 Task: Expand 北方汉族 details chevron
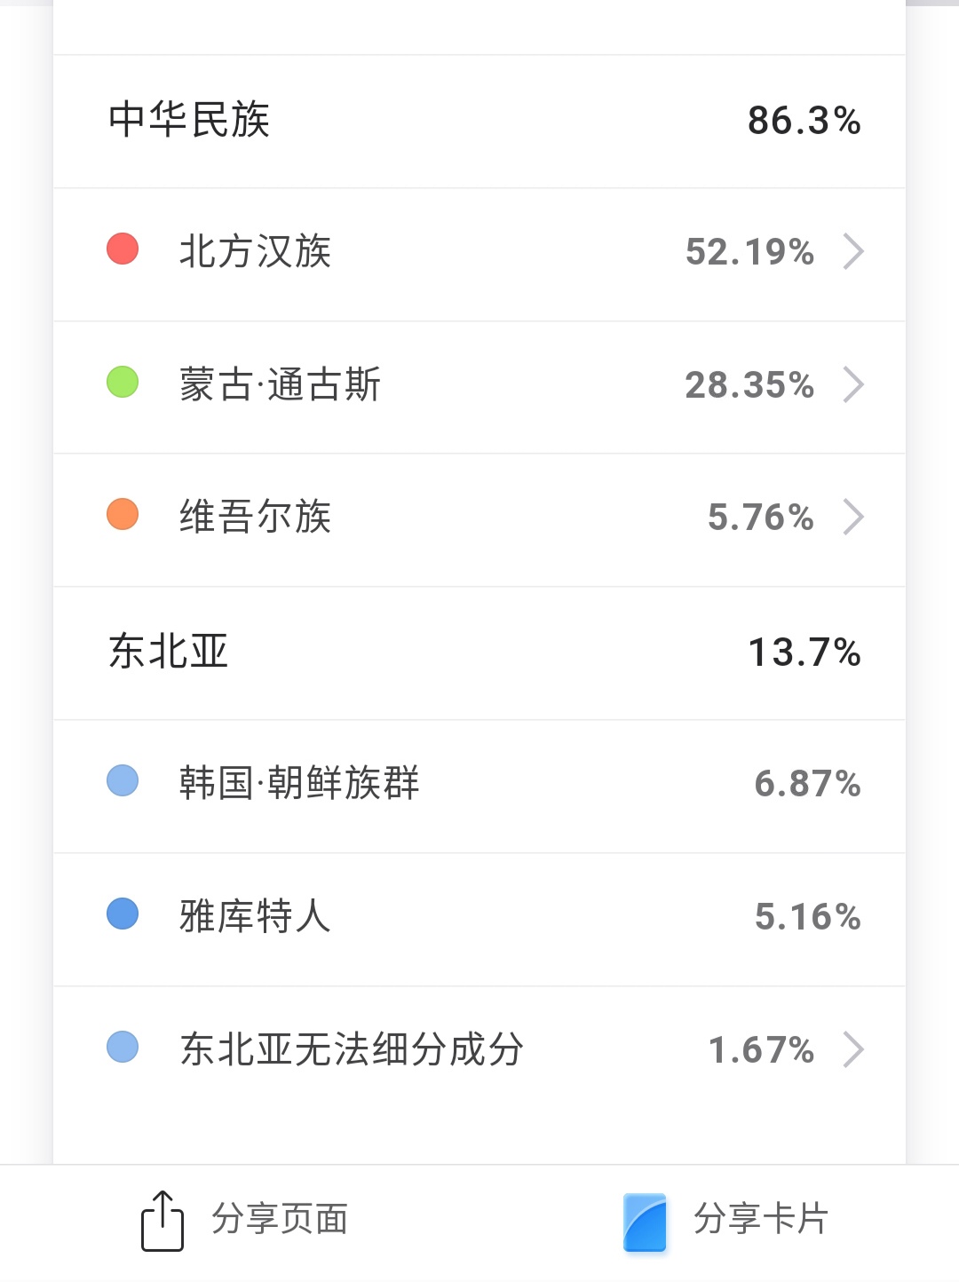pyautogui.click(x=852, y=251)
